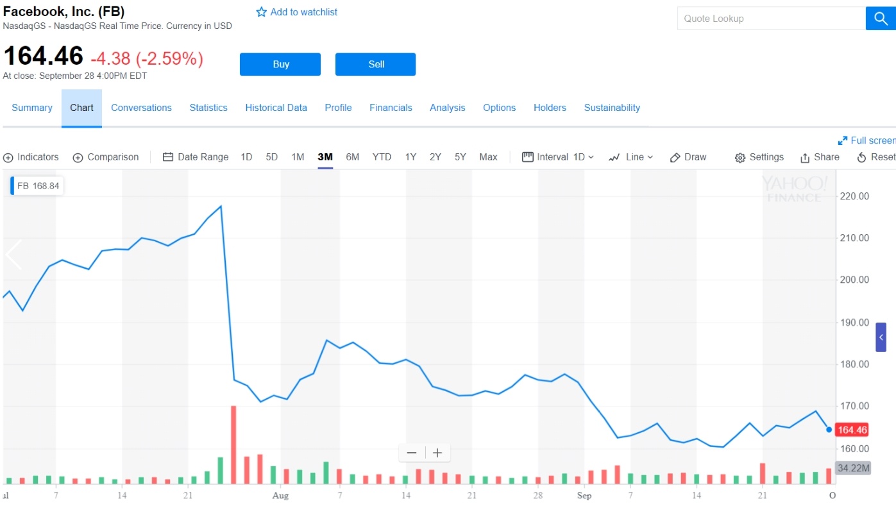Expand chart to Full screen
This screenshot has height=506, width=896.
tap(866, 140)
